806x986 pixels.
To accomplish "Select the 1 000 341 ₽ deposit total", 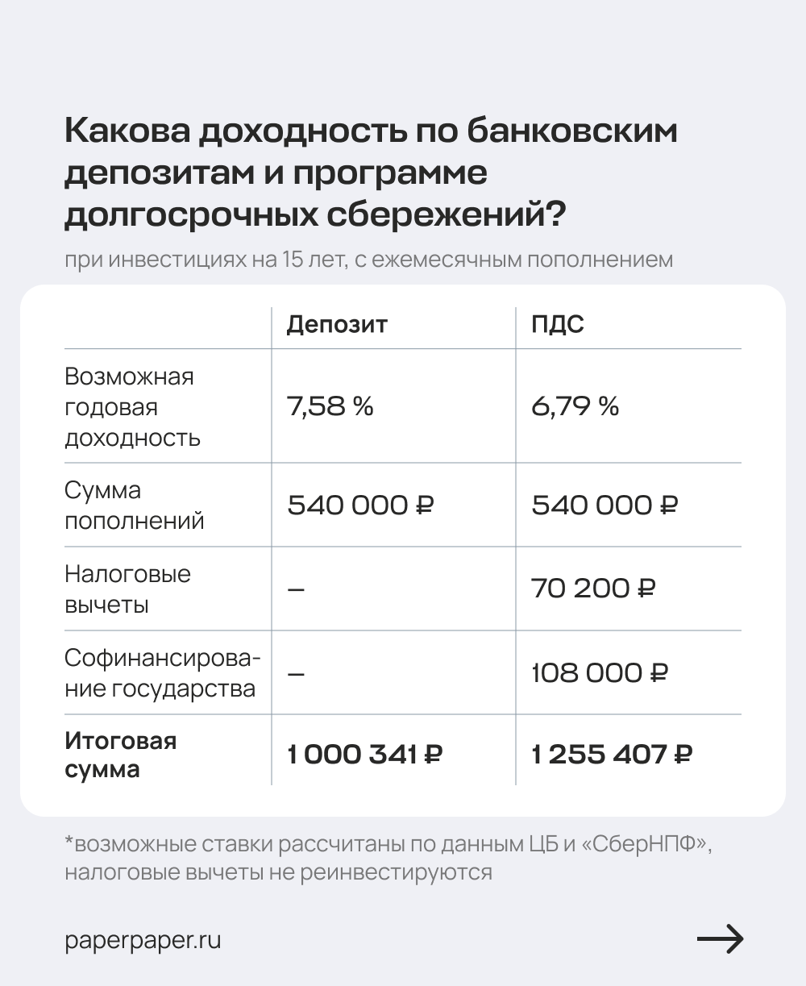I will (365, 755).
